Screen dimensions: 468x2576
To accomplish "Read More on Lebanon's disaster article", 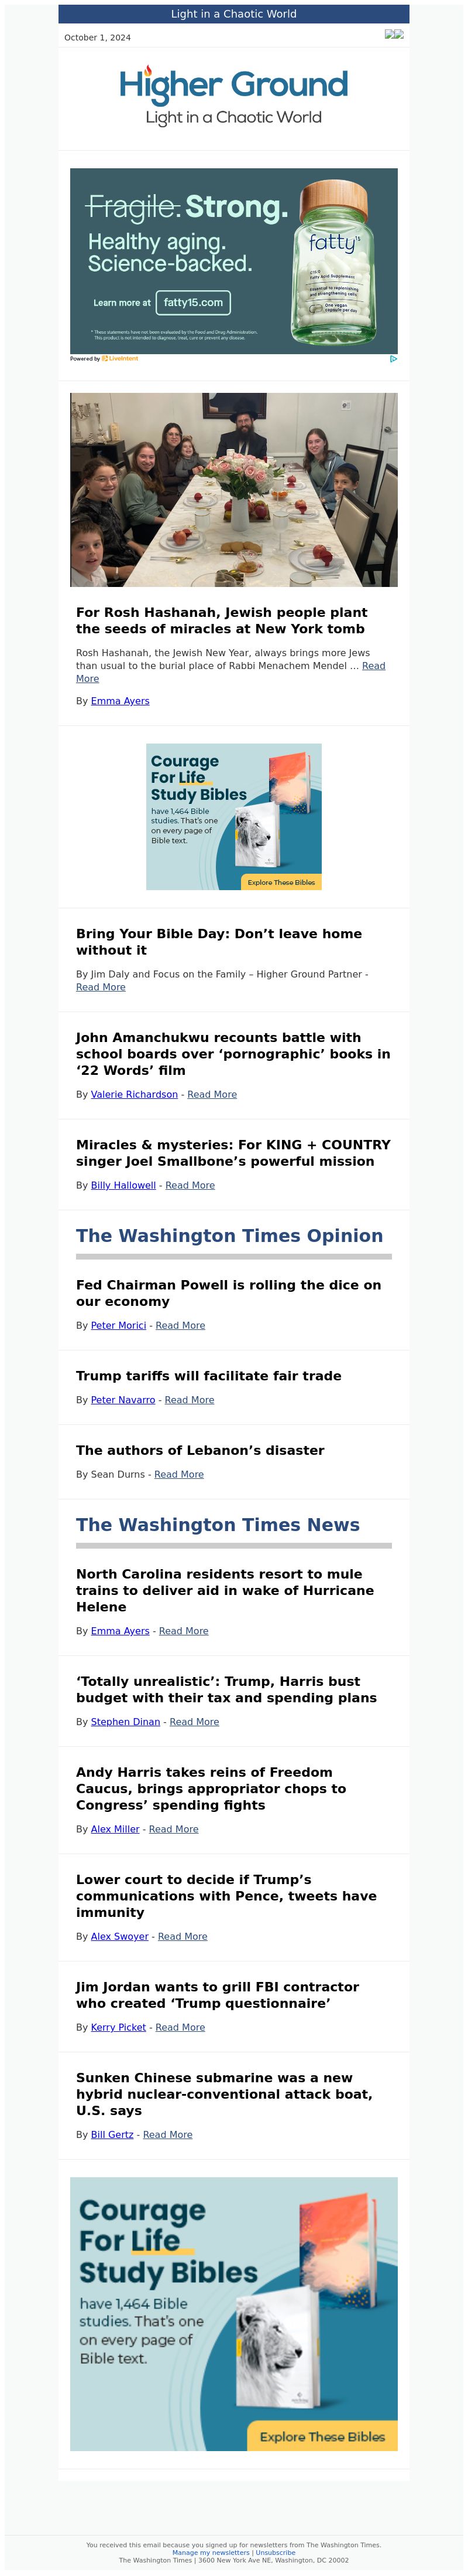I will 178,1474.
